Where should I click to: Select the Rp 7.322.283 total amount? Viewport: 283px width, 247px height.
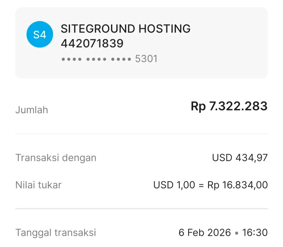click(x=229, y=106)
